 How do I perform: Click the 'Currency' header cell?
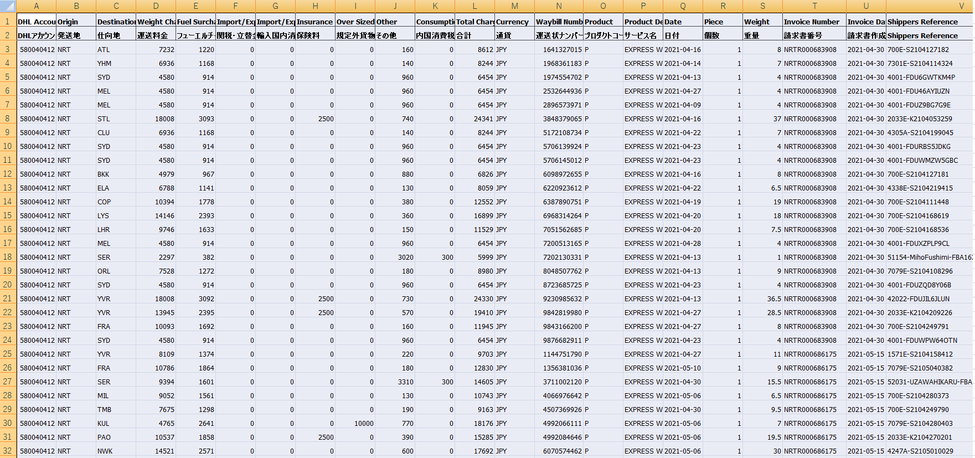click(x=515, y=22)
